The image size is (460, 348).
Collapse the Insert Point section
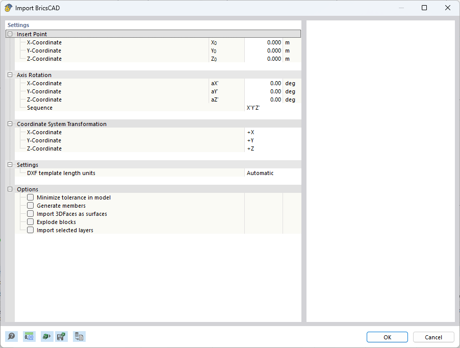[9, 34]
